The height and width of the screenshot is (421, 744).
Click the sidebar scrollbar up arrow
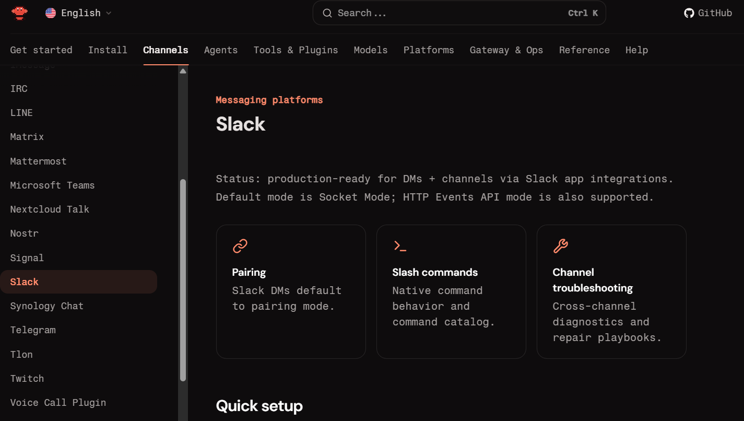click(183, 71)
